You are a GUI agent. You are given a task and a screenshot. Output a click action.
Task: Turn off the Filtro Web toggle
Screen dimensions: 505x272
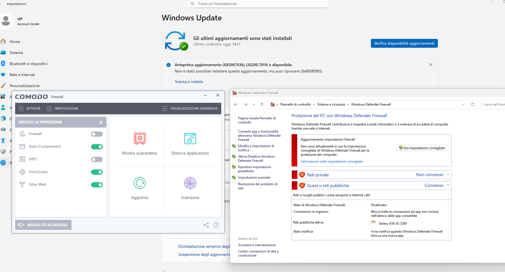click(97, 185)
